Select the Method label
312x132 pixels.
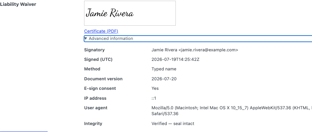coord(92,69)
